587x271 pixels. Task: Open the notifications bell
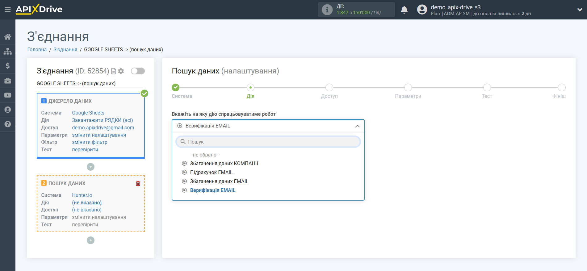[404, 10]
